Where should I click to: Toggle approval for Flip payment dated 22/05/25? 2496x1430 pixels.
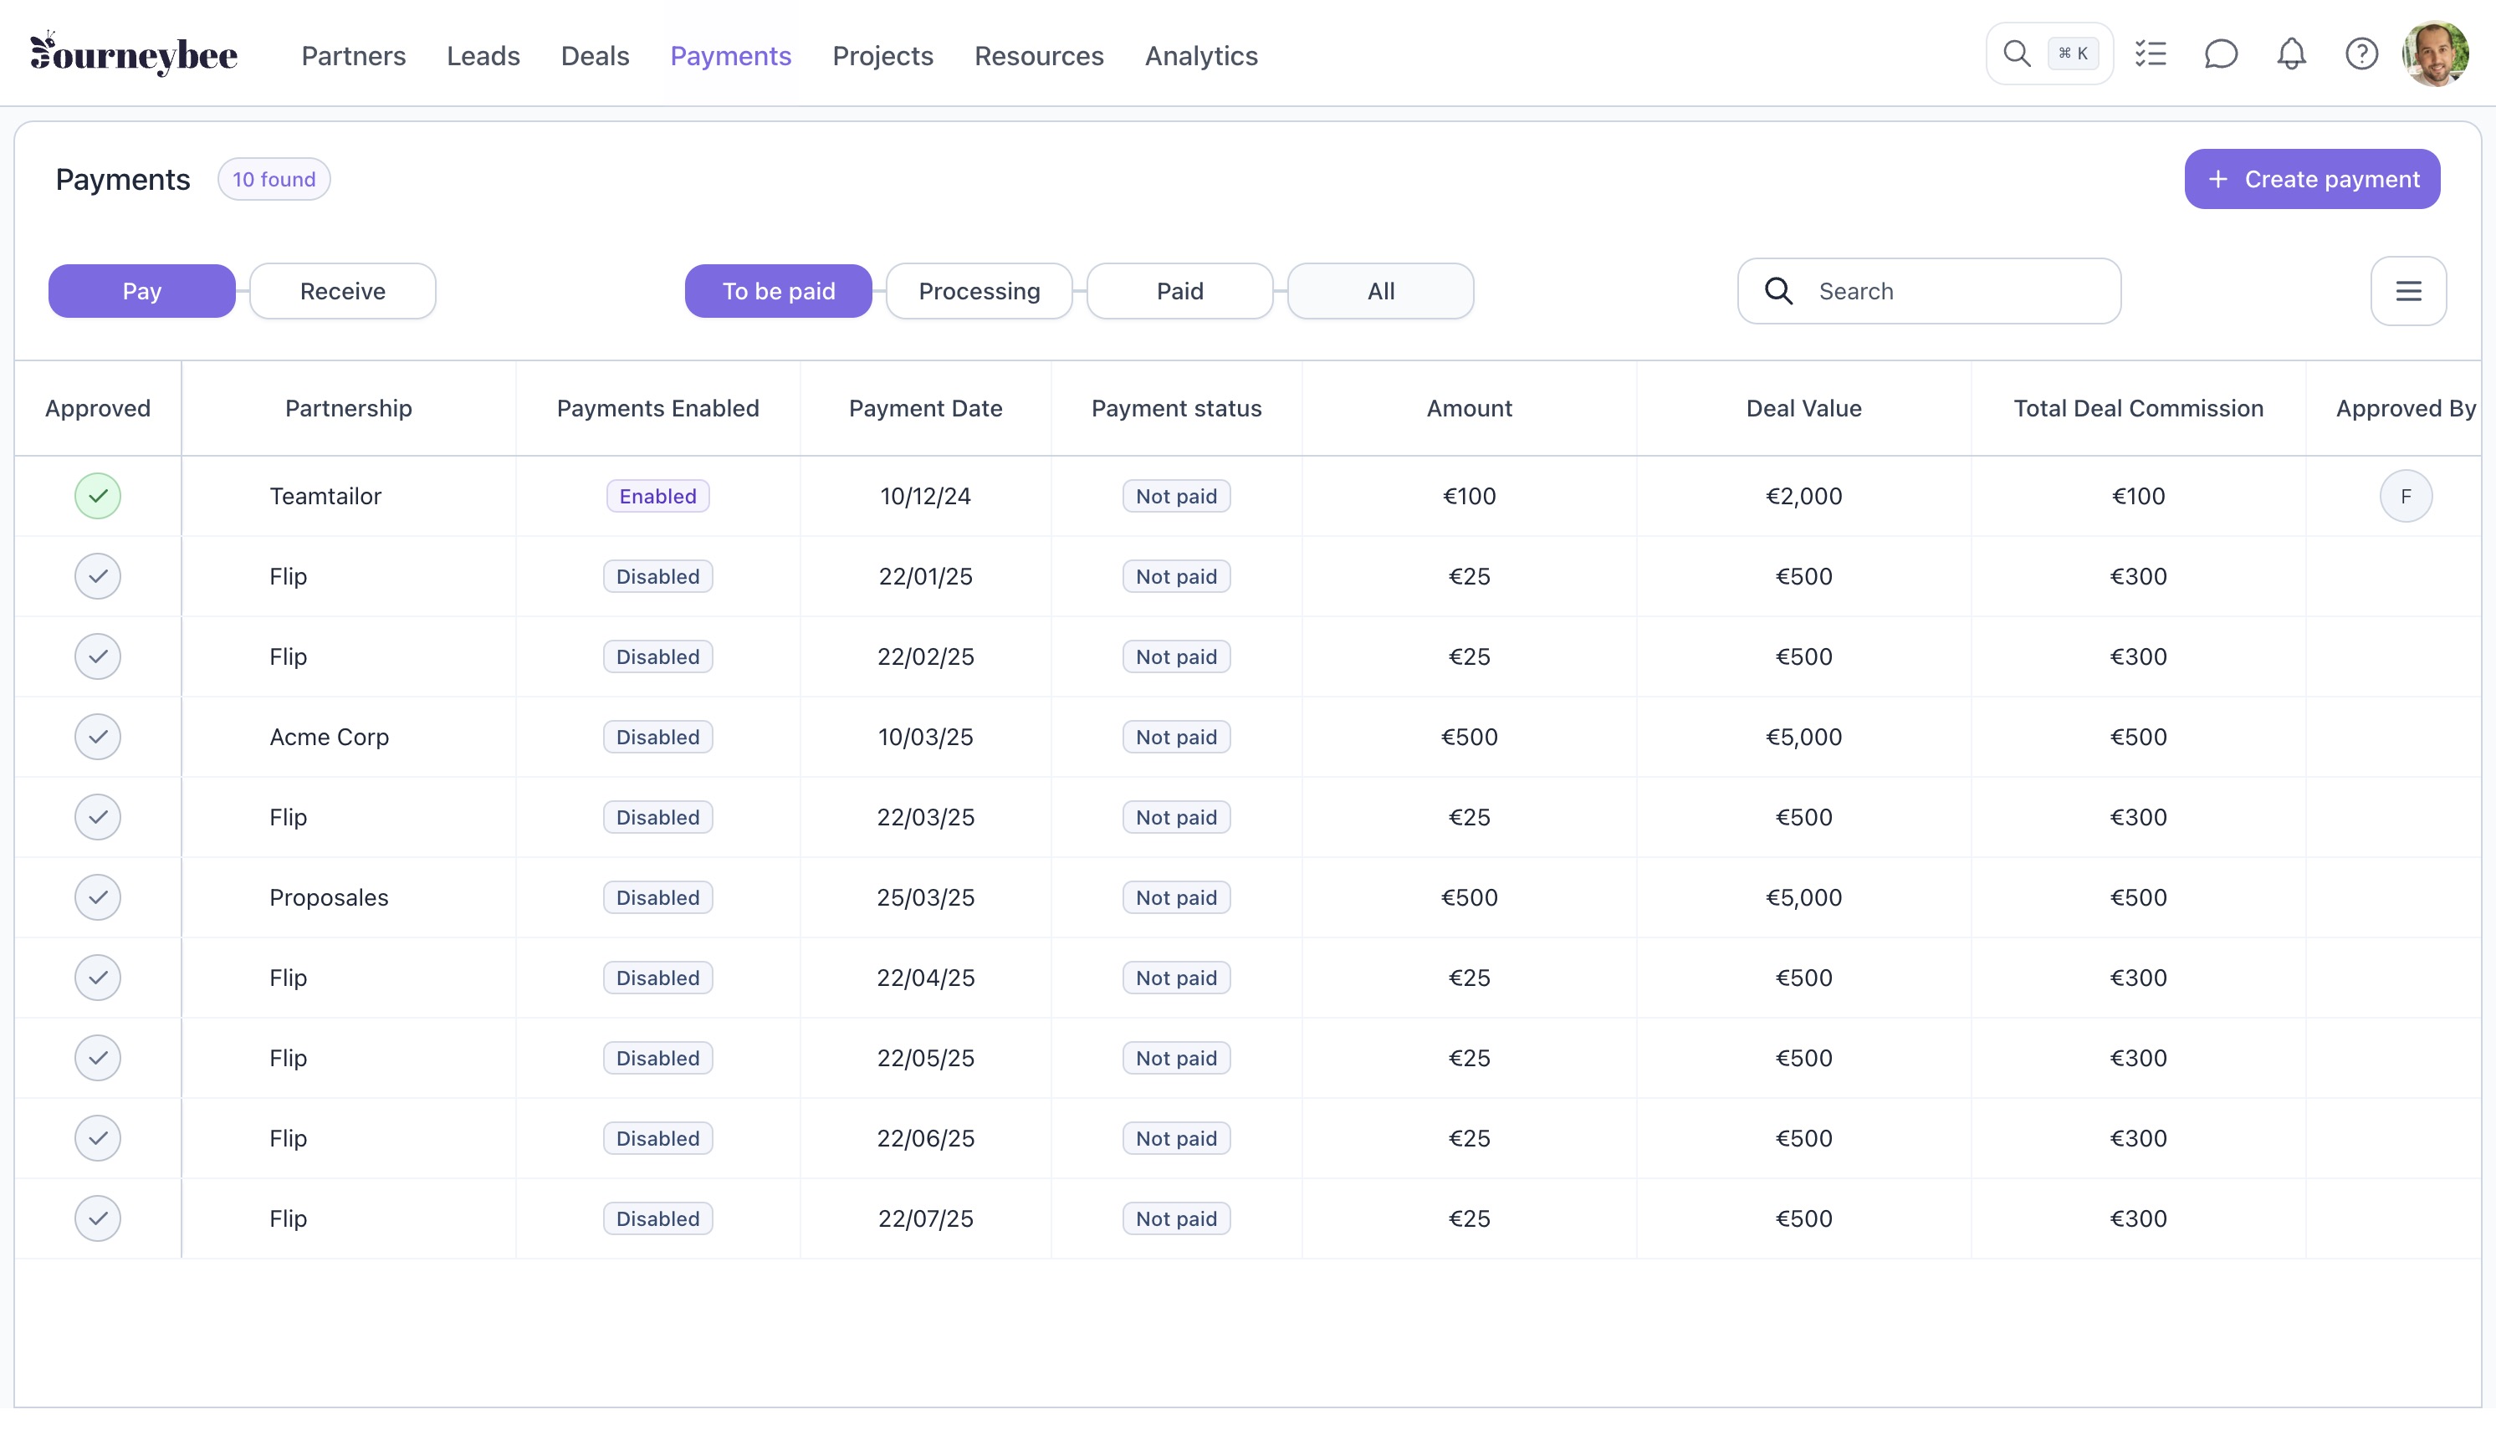tap(98, 1058)
